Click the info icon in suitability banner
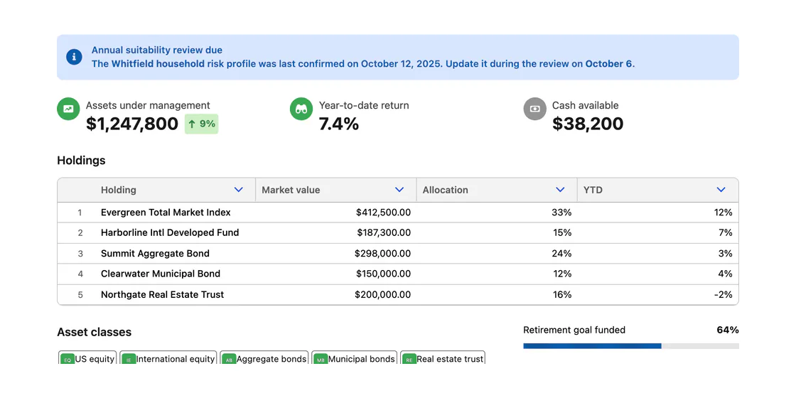The width and height of the screenshot is (796, 398). pos(74,57)
